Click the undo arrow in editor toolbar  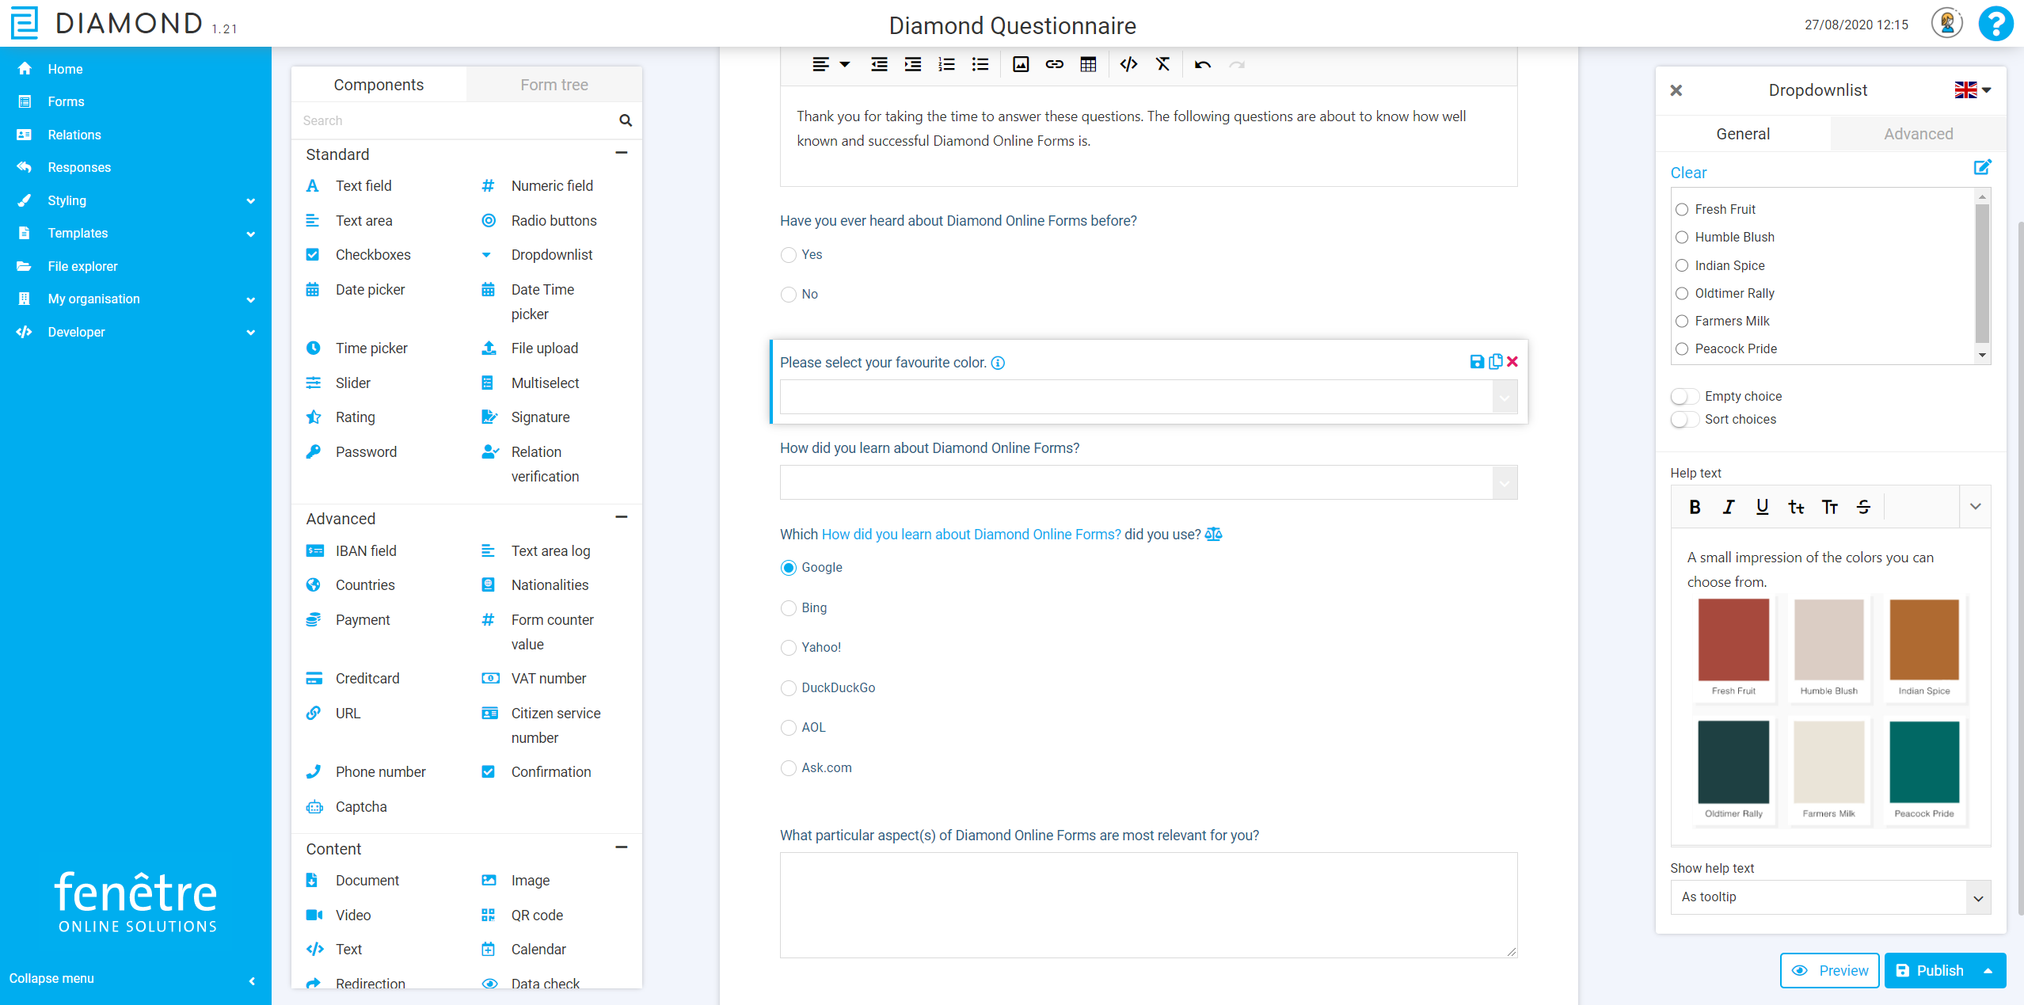1202,65
